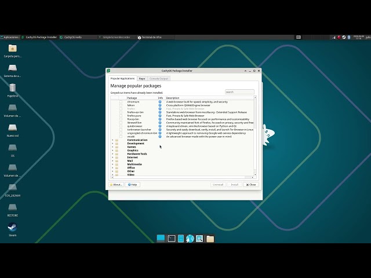Screen dimensions: 371x278
Task: Enable the librewolf-bin checkbox
Action: click(121, 123)
